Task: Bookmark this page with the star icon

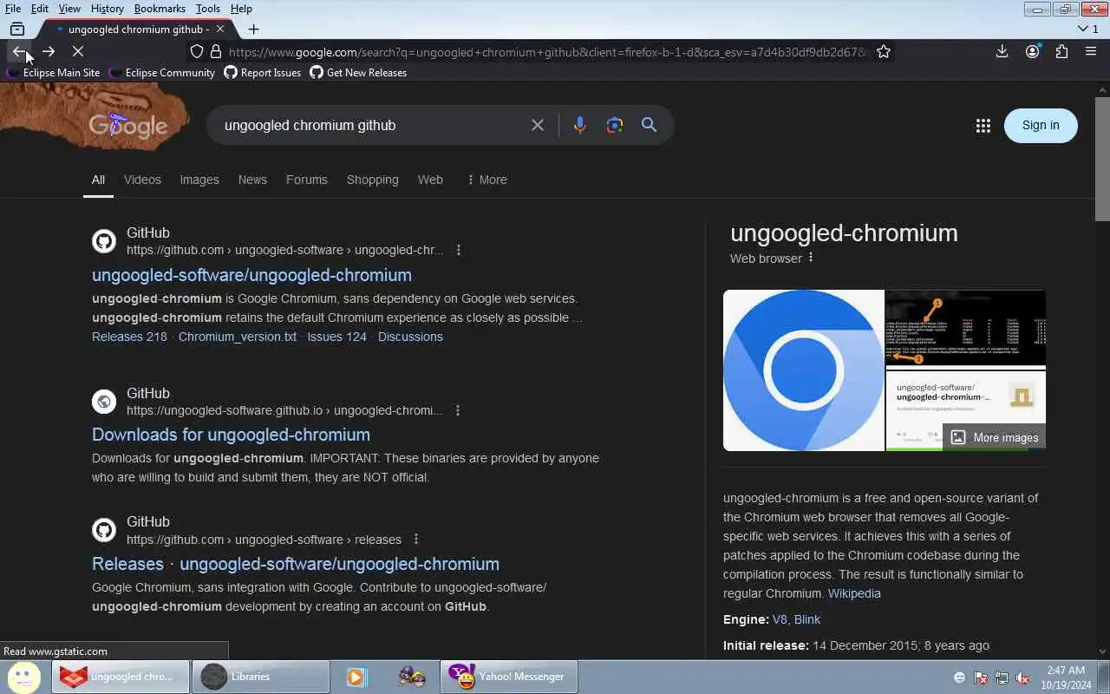Action: coord(883,52)
